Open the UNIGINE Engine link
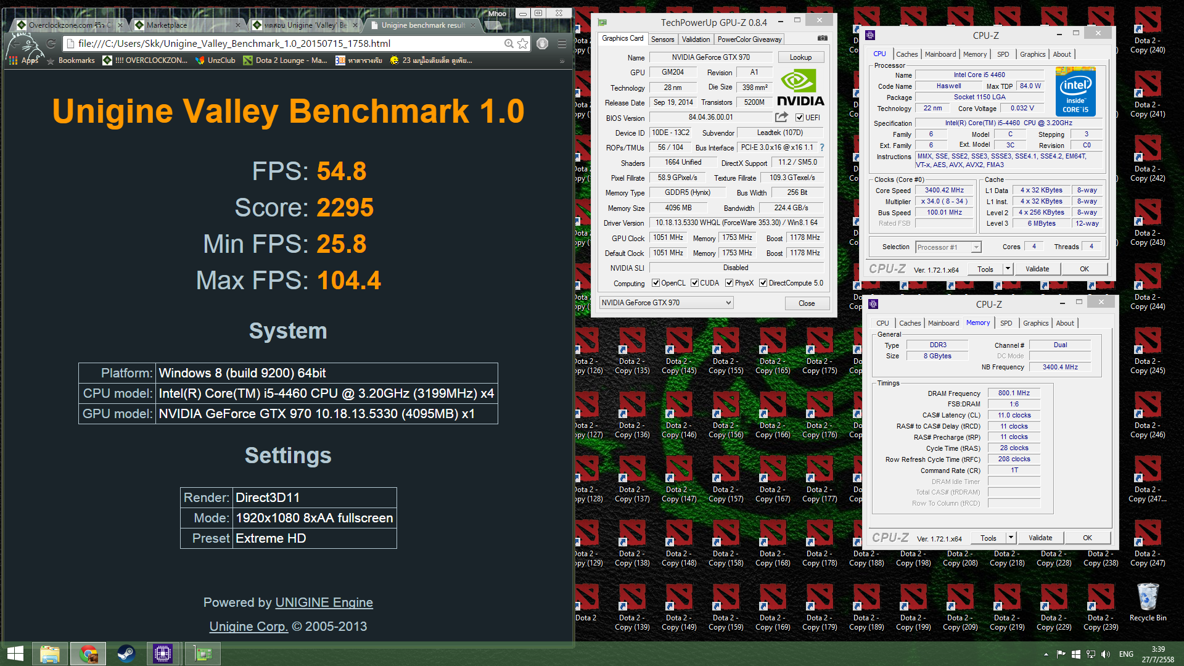 (324, 602)
